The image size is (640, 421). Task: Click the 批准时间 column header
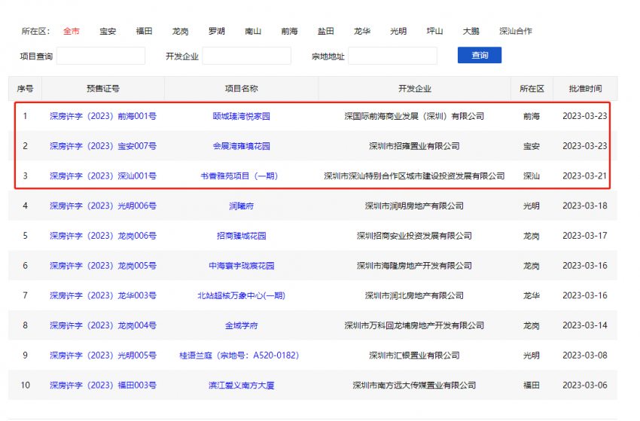[585, 89]
